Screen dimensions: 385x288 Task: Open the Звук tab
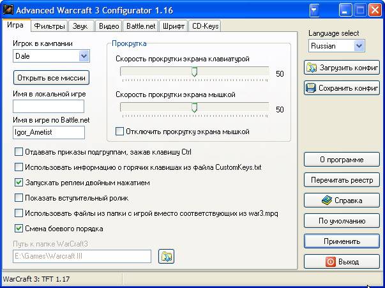click(80, 26)
